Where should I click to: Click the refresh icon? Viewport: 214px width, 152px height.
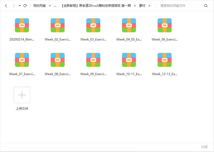(25, 6)
